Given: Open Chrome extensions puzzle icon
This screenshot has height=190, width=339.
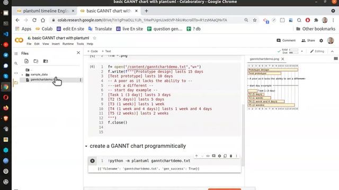Looking at the screenshot, I should pos(316,20).
